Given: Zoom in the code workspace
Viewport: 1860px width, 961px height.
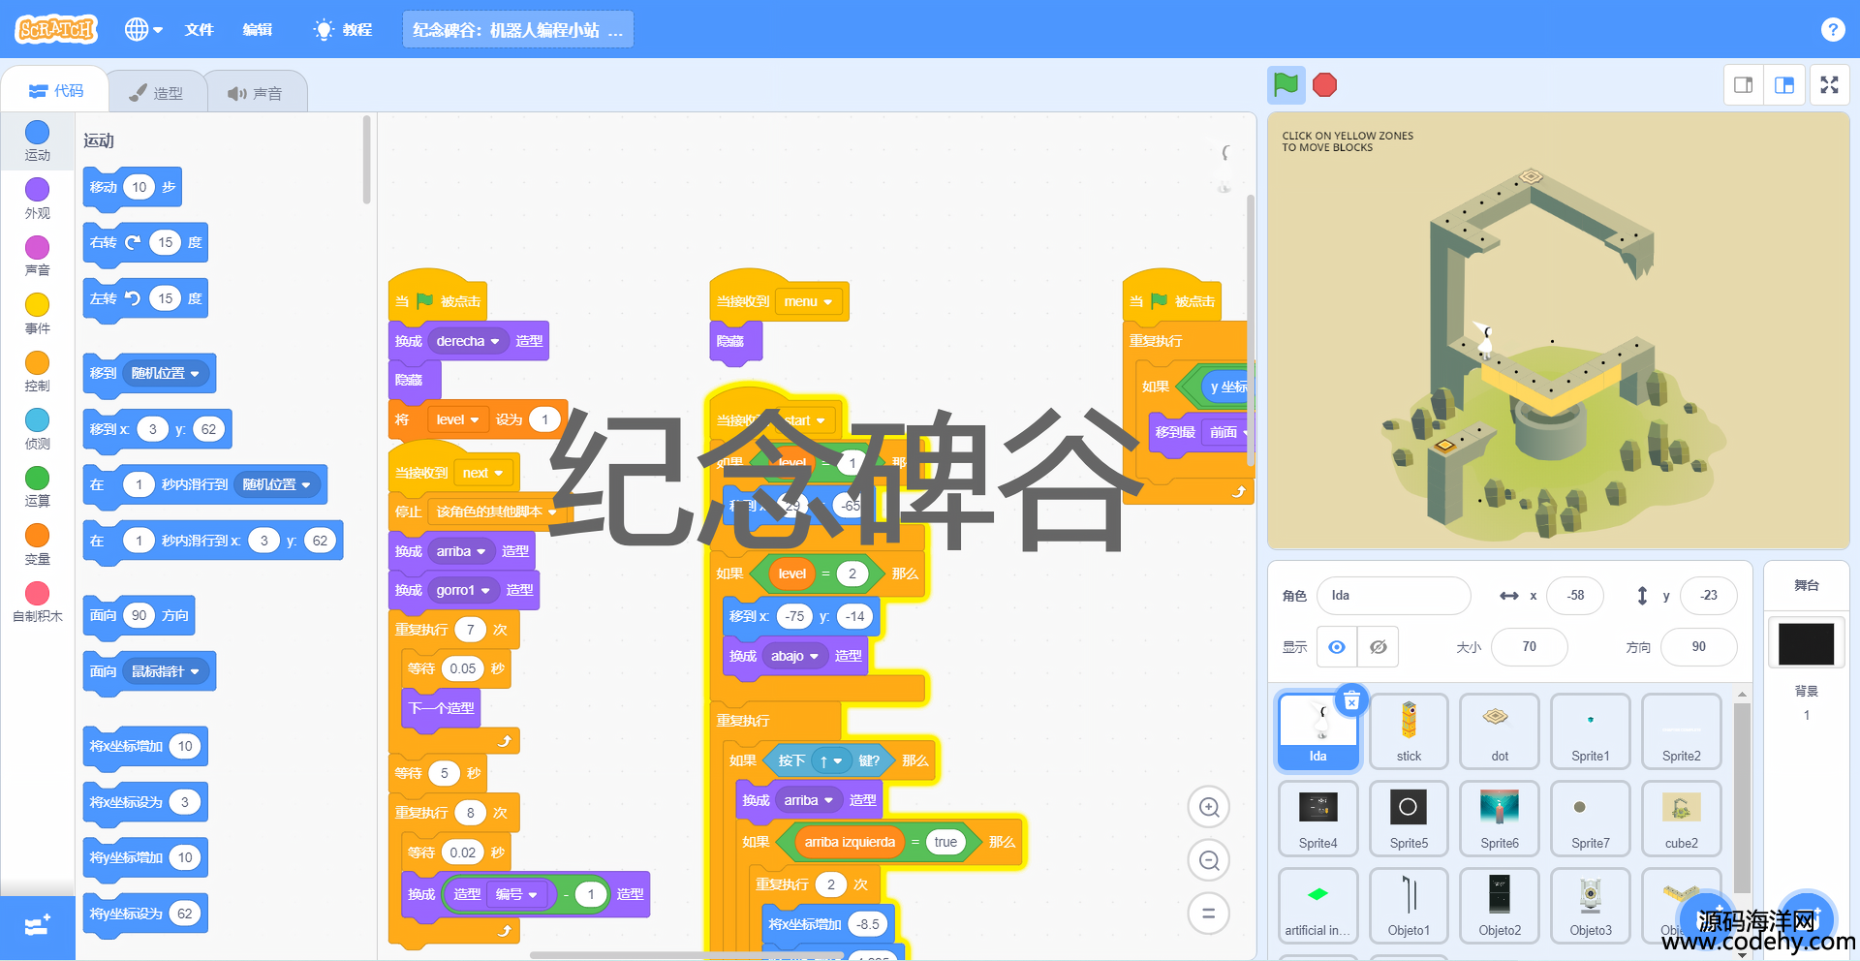Looking at the screenshot, I should coord(1209,807).
